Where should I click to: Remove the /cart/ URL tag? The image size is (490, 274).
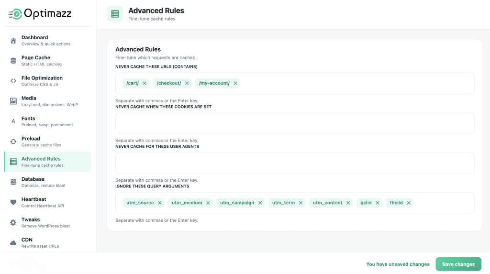145,83
